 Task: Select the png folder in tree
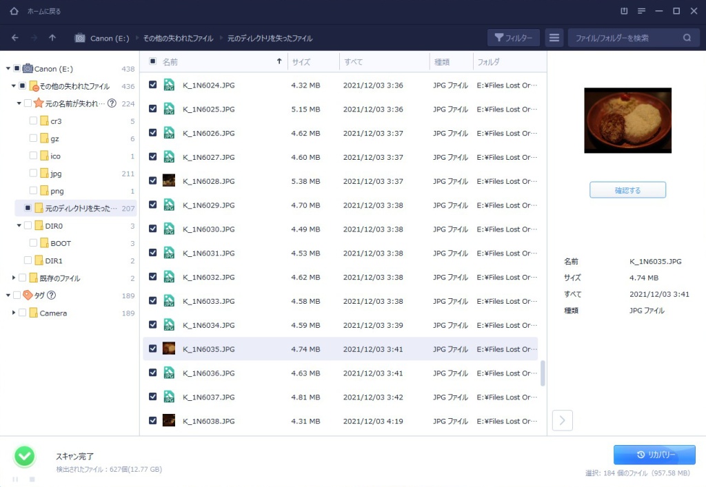57,191
